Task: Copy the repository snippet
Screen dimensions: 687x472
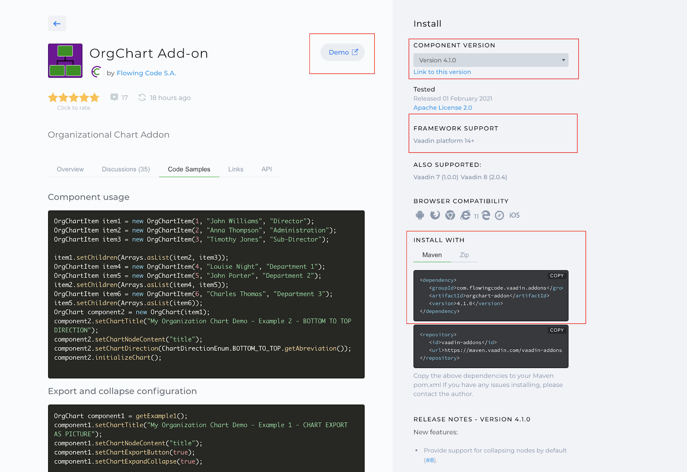Action: tap(557, 330)
